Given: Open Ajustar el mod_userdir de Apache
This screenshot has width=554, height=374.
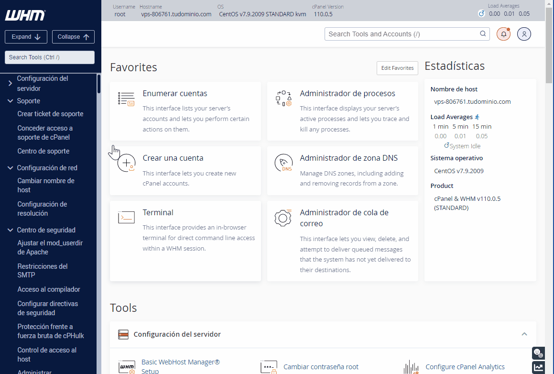Looking at the screenshot, I should click(50, 247).
